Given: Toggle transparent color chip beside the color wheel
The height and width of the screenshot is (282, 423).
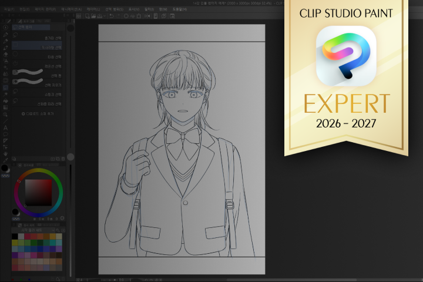Looking at the screenshot, I should click(16, 219).
